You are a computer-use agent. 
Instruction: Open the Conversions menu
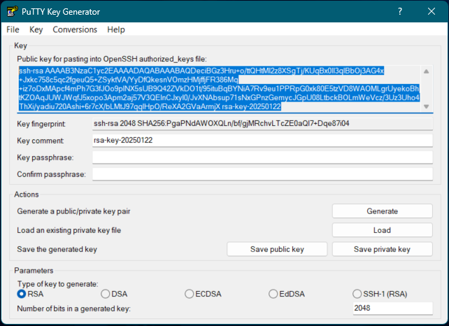[75, 29]
